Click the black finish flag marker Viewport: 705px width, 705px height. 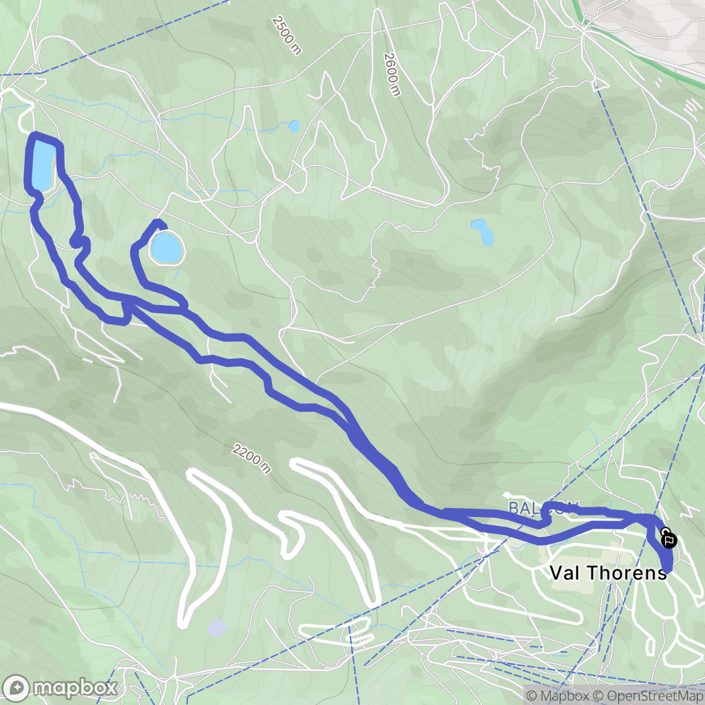(x=669, y=540)
